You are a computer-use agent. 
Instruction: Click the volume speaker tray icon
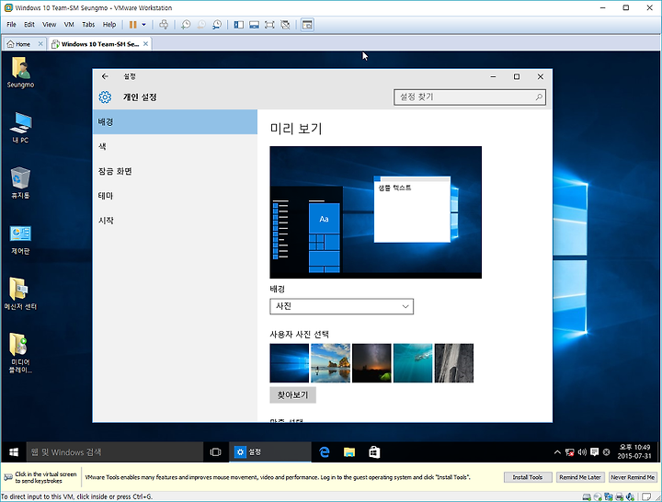(582, 452)
